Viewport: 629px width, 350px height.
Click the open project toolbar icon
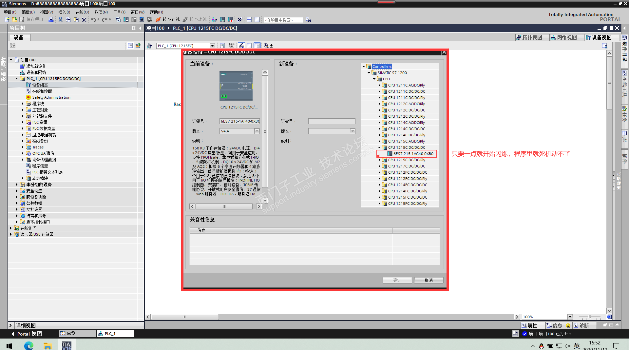pyautogui.click(x=14, y=20)
